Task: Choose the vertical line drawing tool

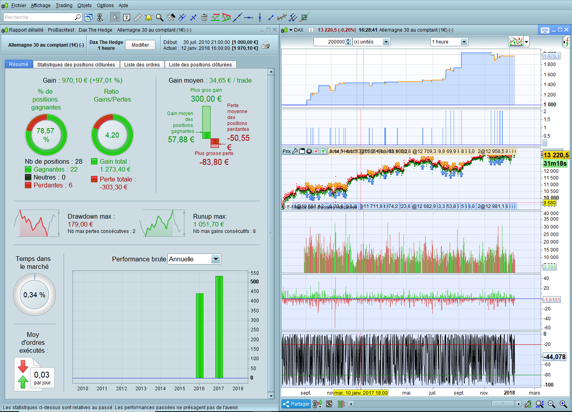Action: pyautogui.click(x=260, y=17)
